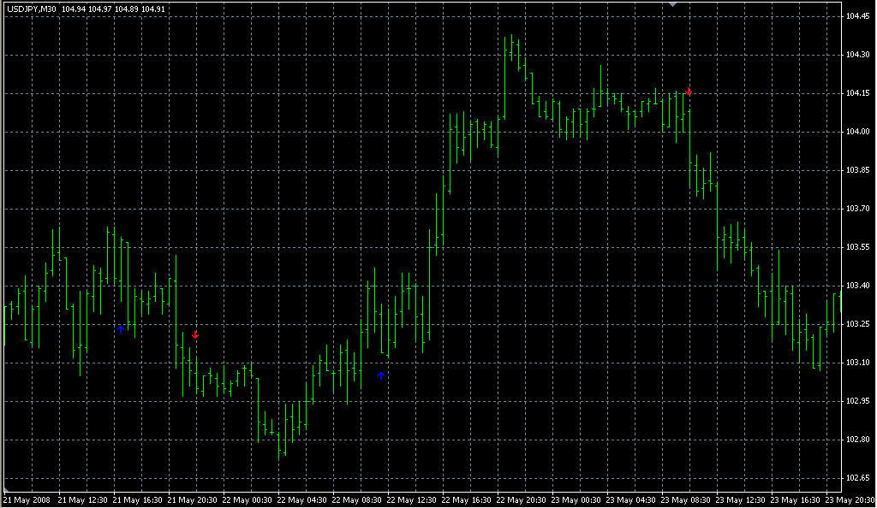The height and width of the screenshot is (508, 877).
Task: Select the blue up arrow near 103.25 level
Action: click(x=121, y=329)
